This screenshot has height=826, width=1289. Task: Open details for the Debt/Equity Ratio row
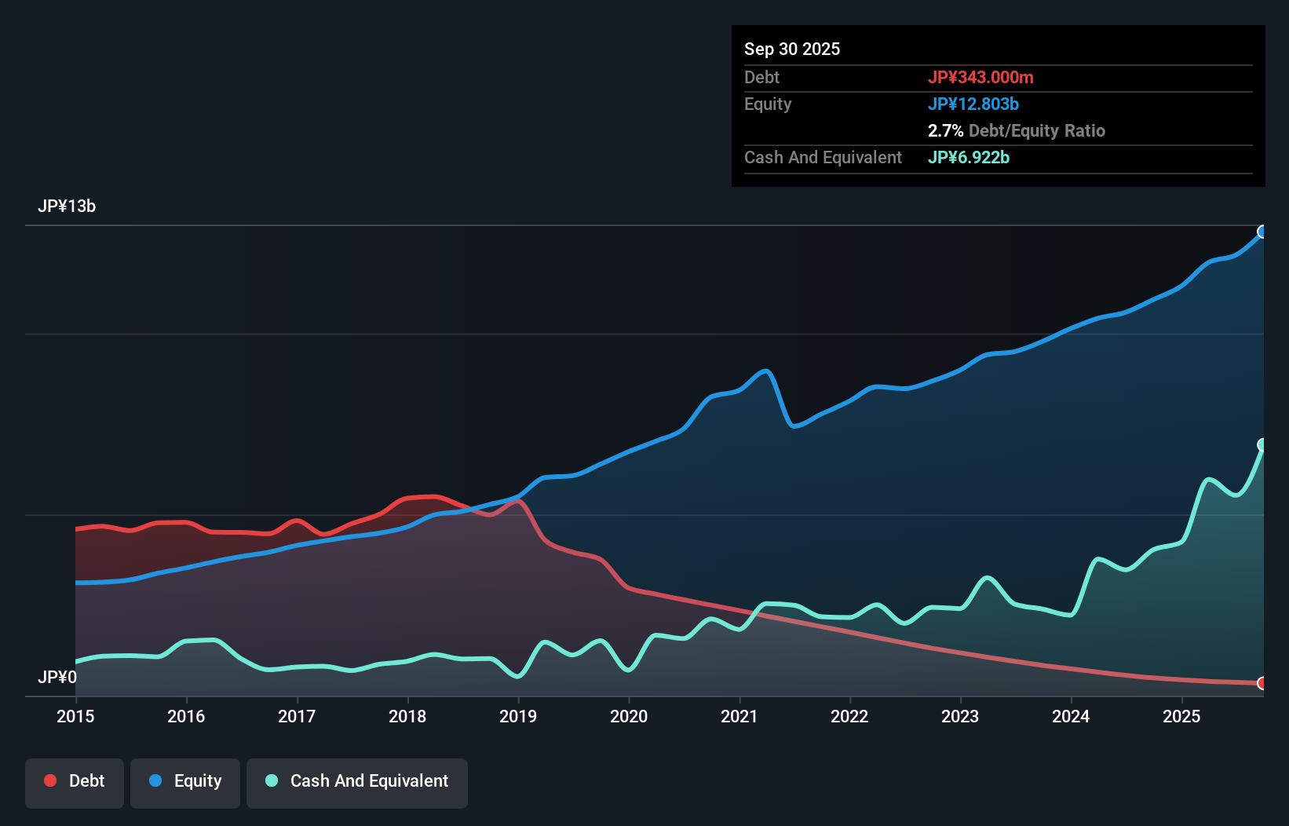pos(1017,130)
